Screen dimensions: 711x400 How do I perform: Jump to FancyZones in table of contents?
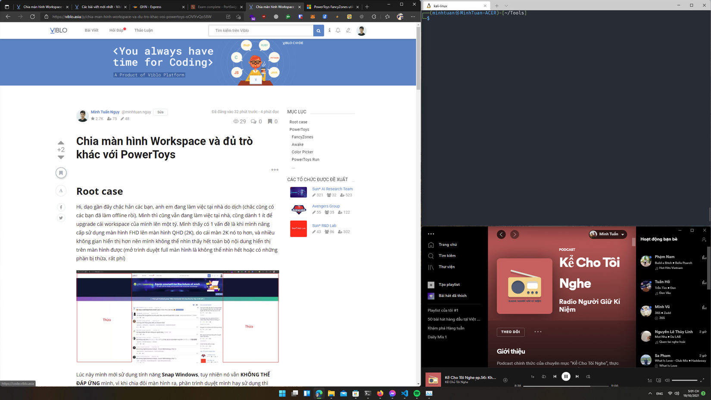[302, 137]
